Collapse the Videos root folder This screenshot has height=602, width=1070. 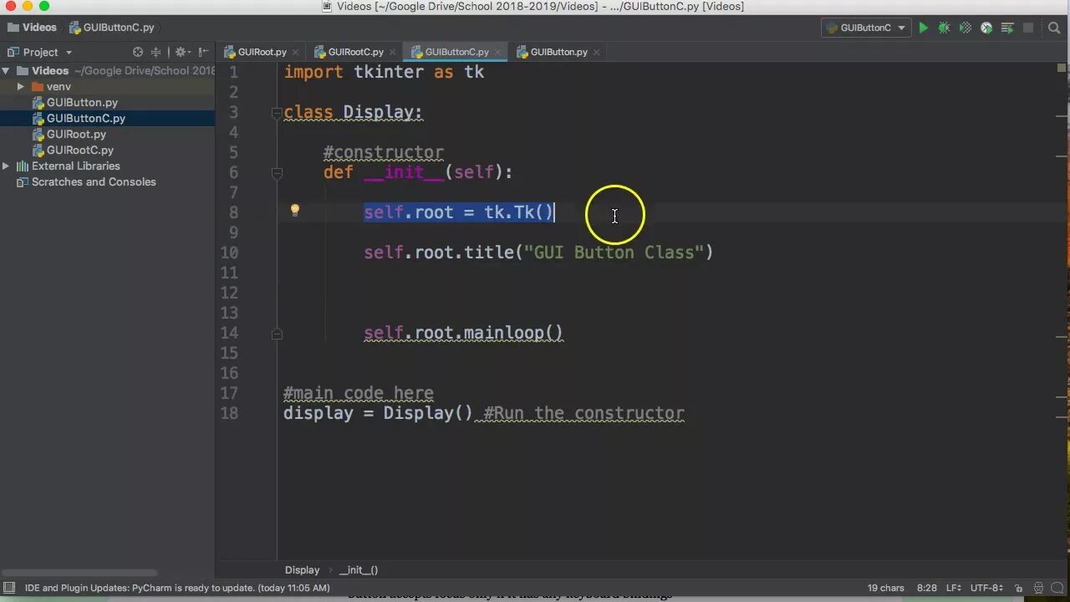pyautogui.click(x=6, y=71)
